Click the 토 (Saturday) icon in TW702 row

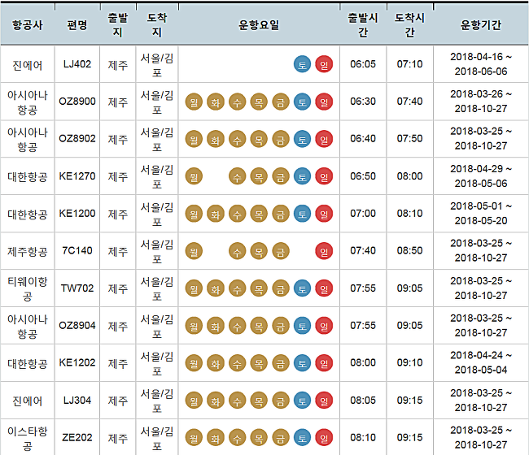[302, 288]
